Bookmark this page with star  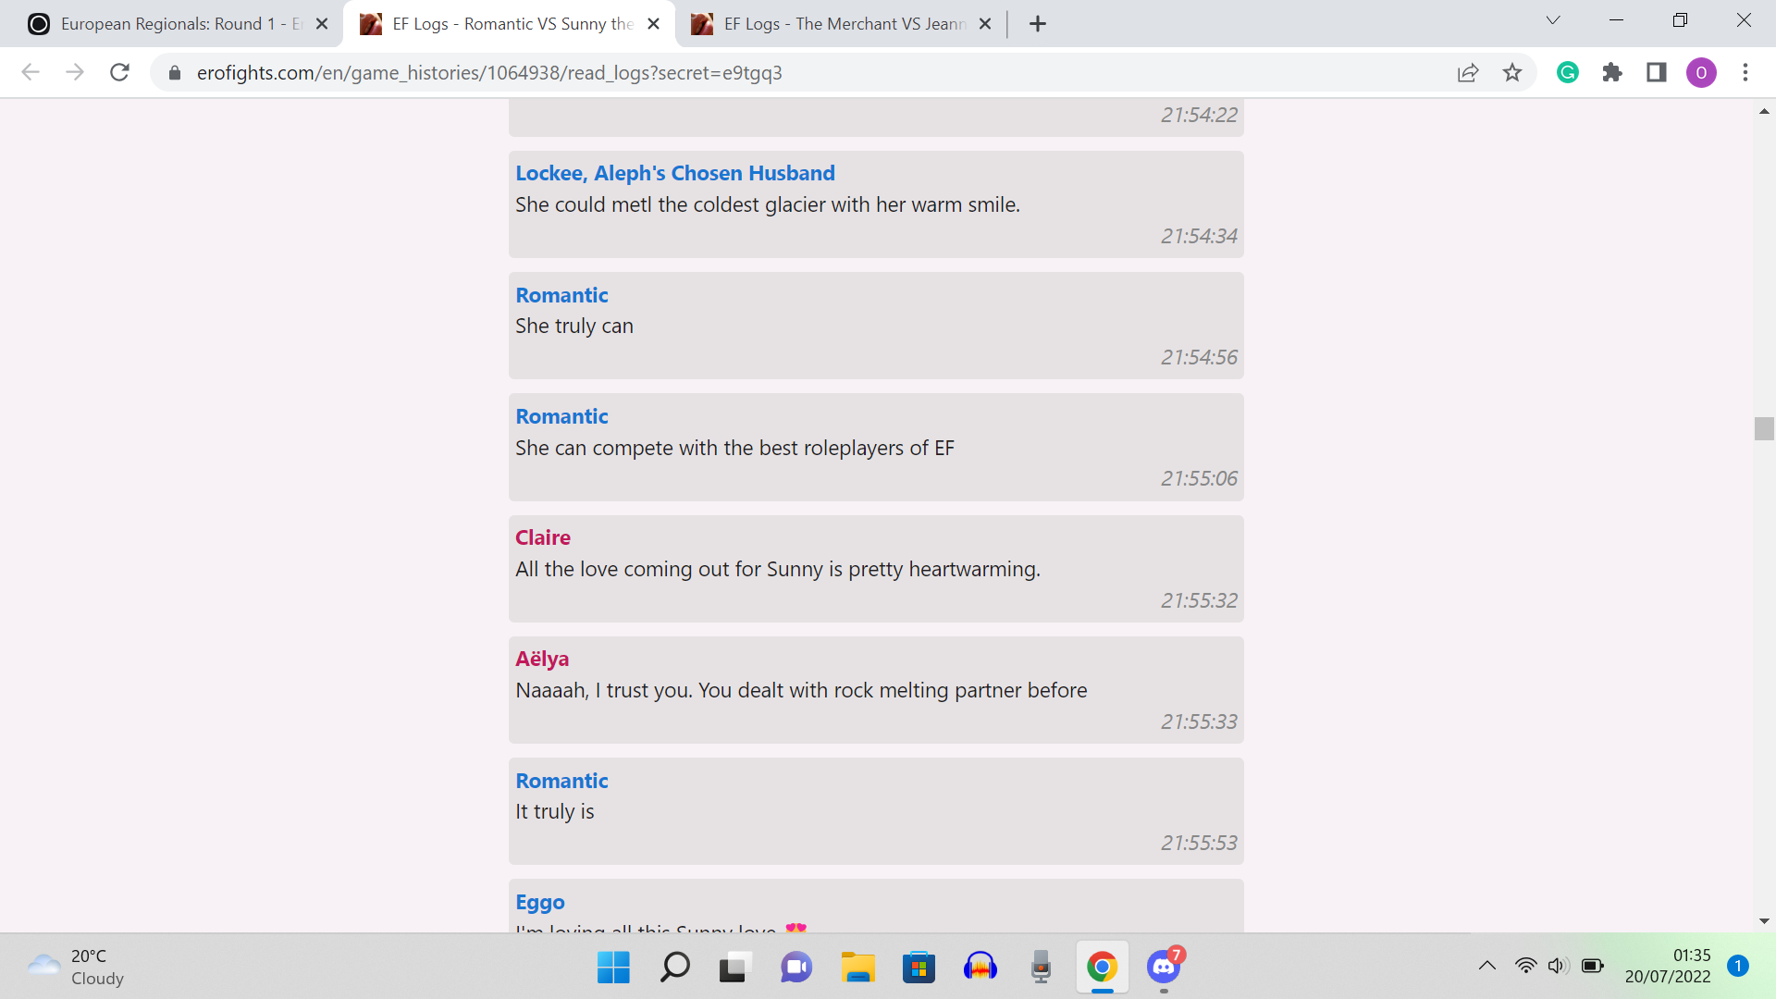click(x=1512, y=72)
